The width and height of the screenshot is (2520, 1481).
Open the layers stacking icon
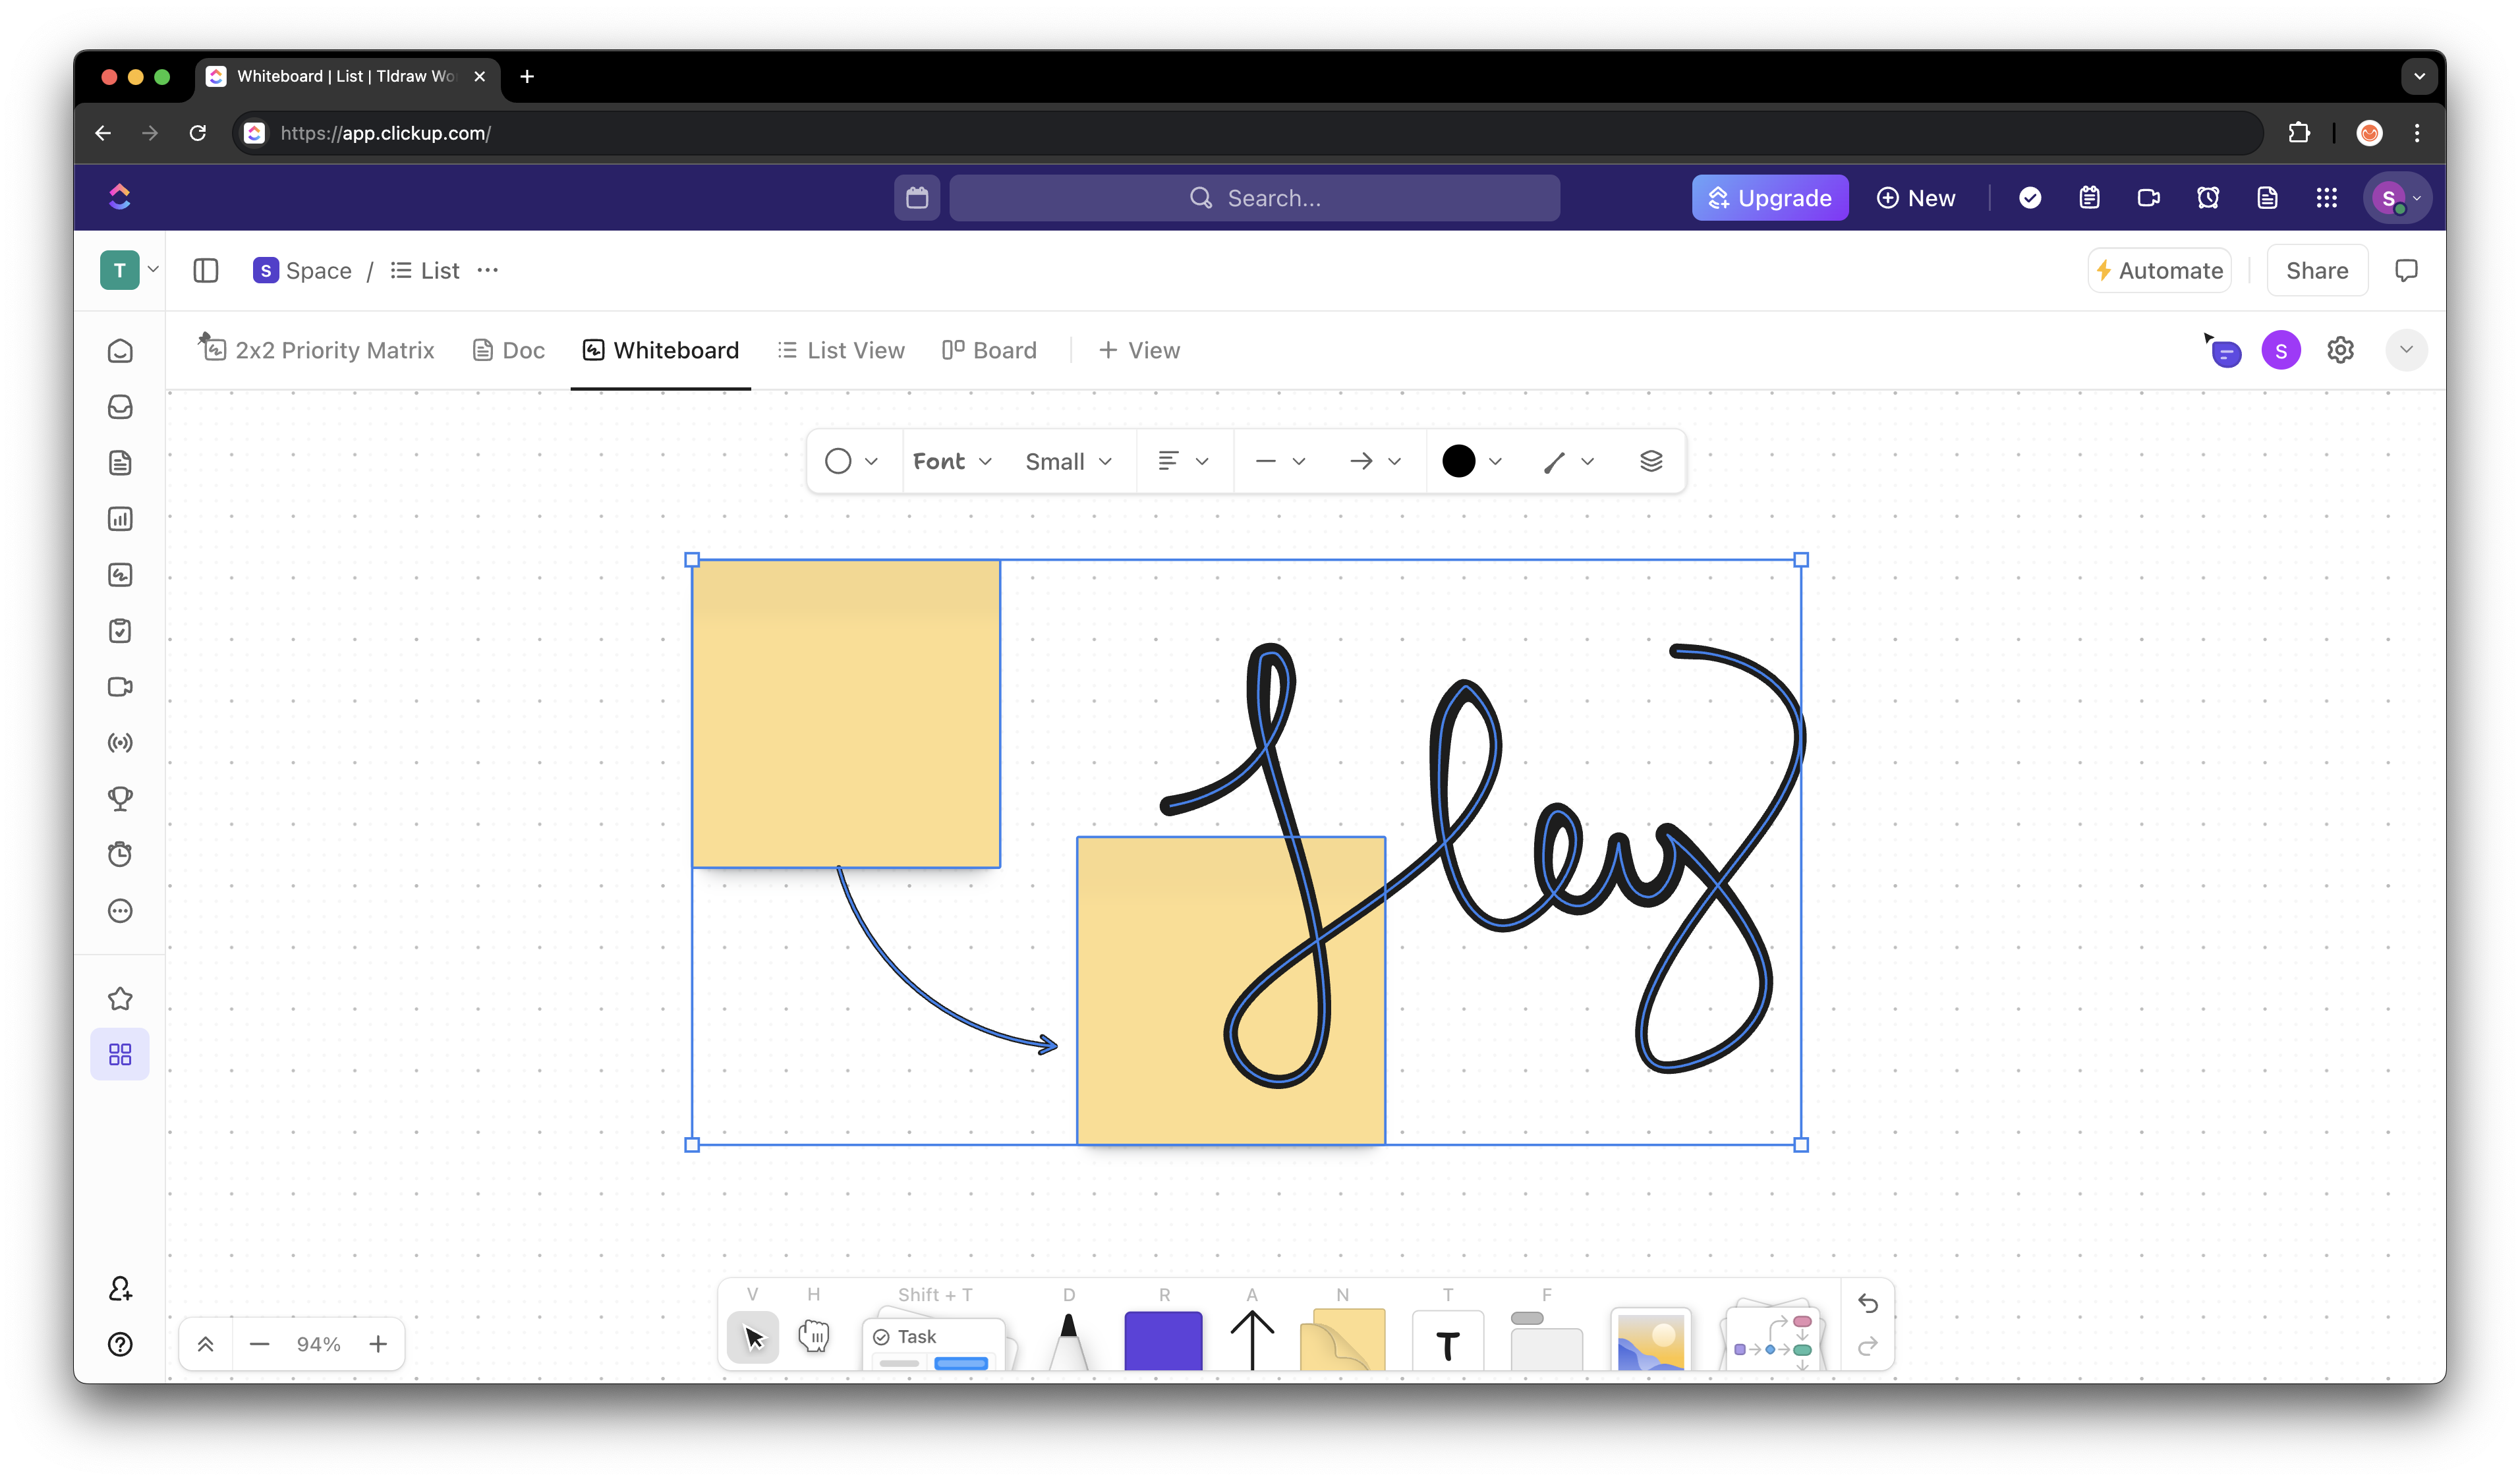pyautogui.click(x=1651, y=461)
